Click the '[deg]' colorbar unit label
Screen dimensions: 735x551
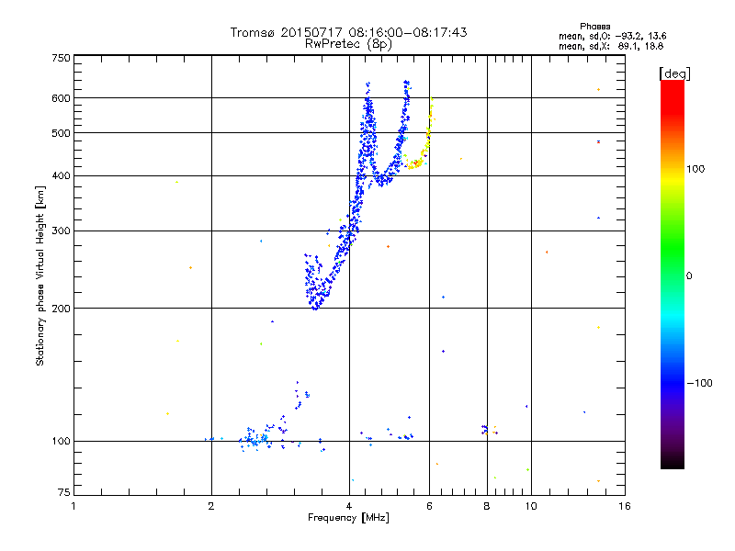[674, 73]
